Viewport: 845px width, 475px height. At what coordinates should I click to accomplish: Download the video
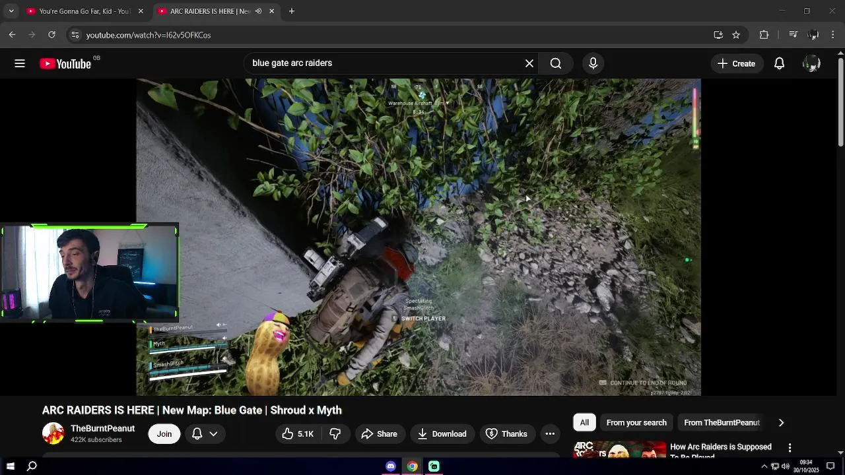442,433
